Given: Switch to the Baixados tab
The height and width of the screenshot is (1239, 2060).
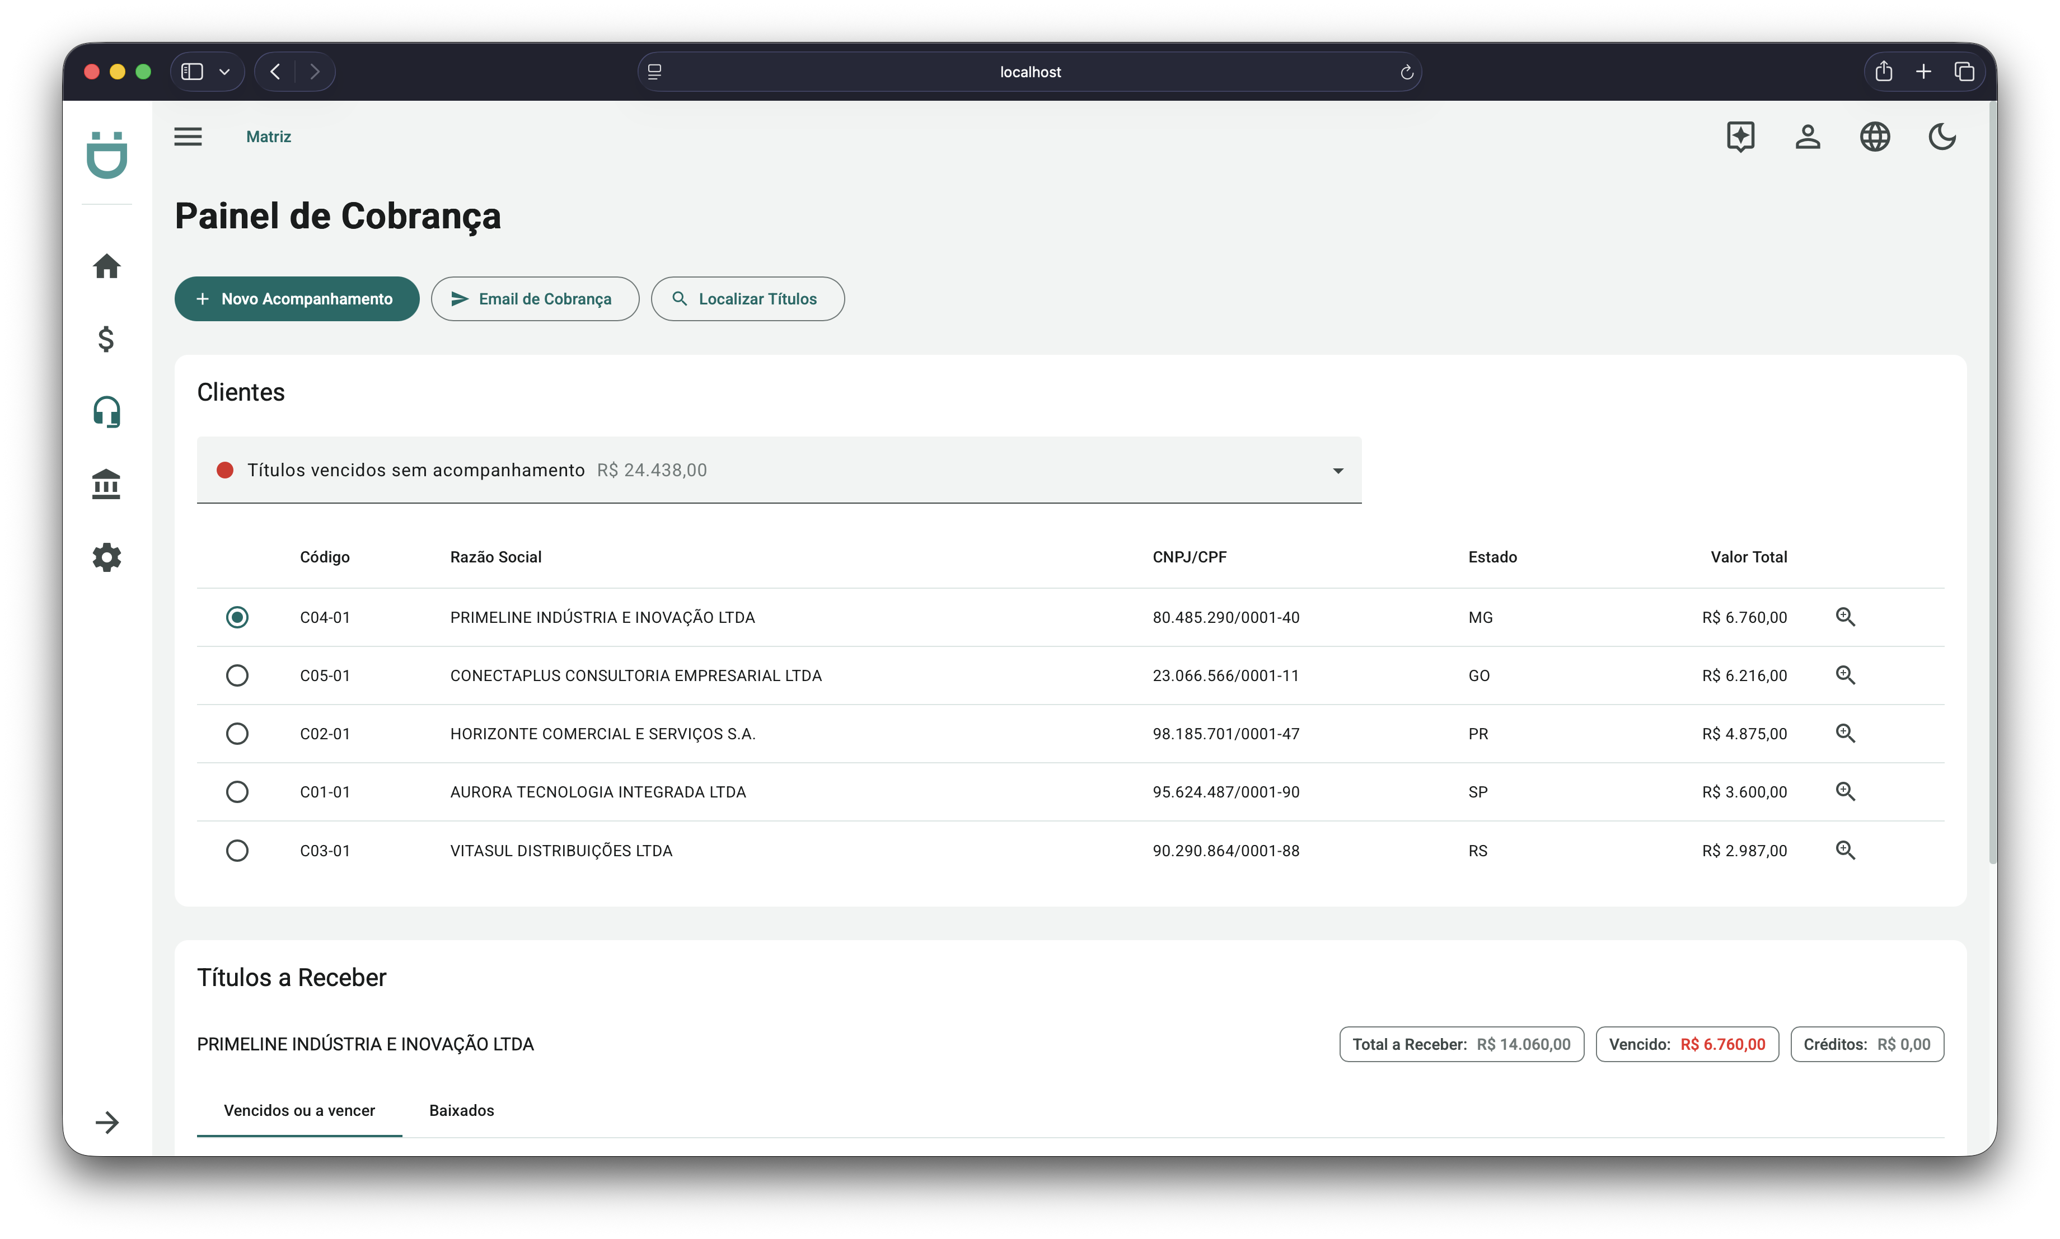Looking at the screenshot, I should point(461,1110).
